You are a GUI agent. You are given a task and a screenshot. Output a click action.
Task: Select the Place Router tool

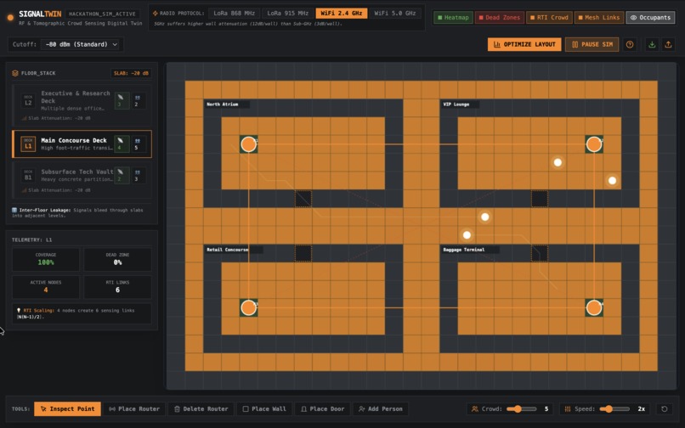pyautogui.click(x=134, y=408)
